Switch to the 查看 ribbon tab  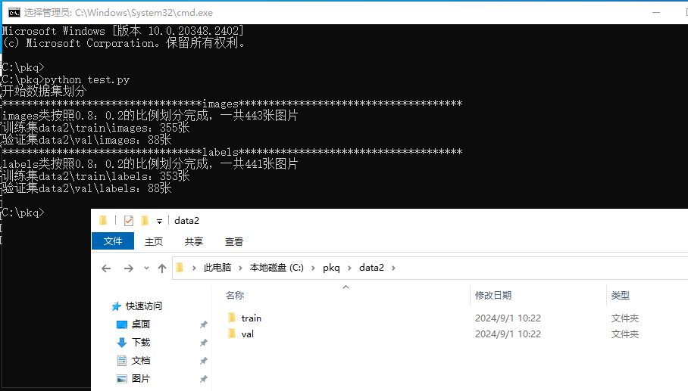click(234, 242)
